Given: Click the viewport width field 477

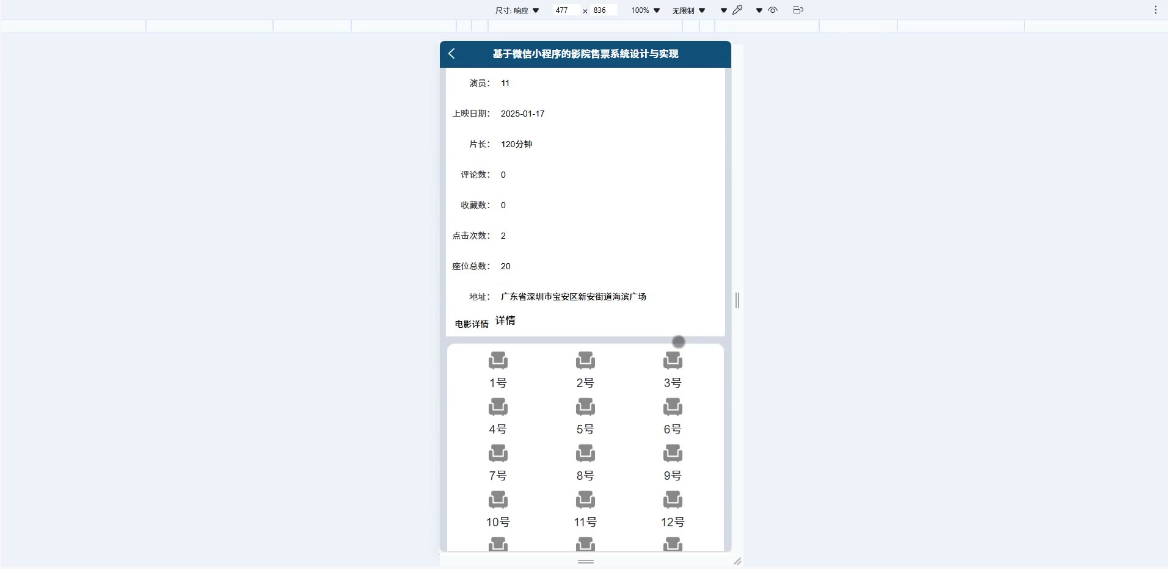Looking at the screenshot, I should tap(566, 10).
